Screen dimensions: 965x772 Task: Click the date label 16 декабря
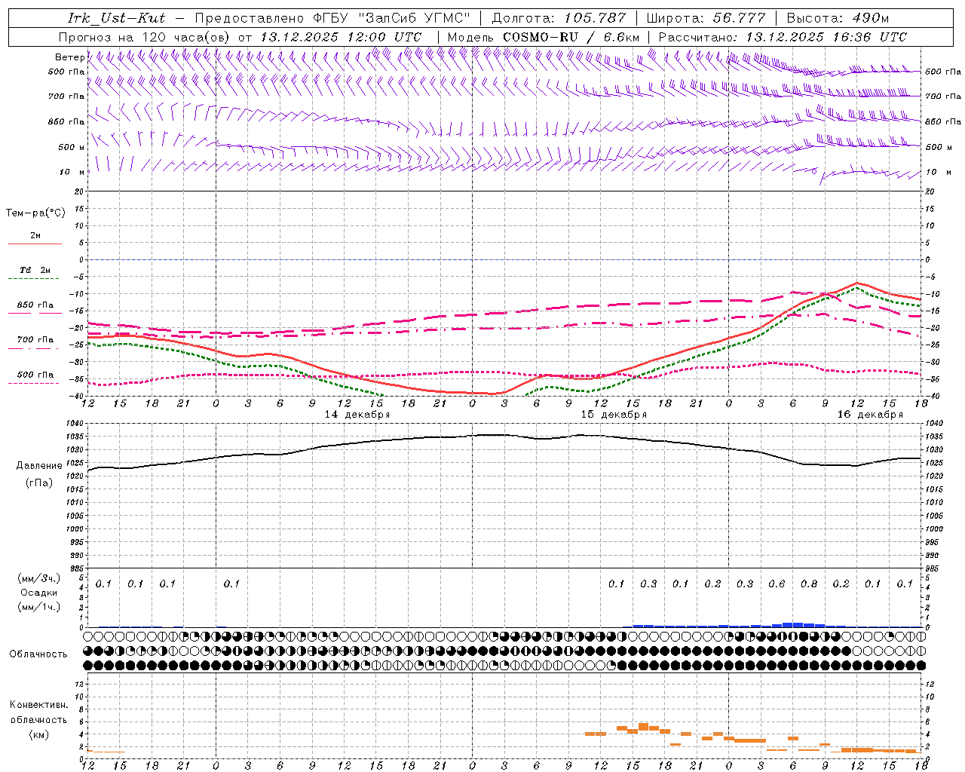click(870, 415)
